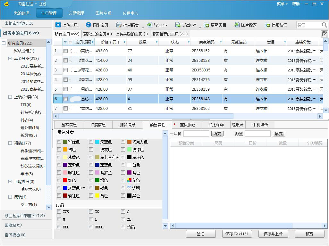Click the 导入CSV import icon

(x=149, y=25)
